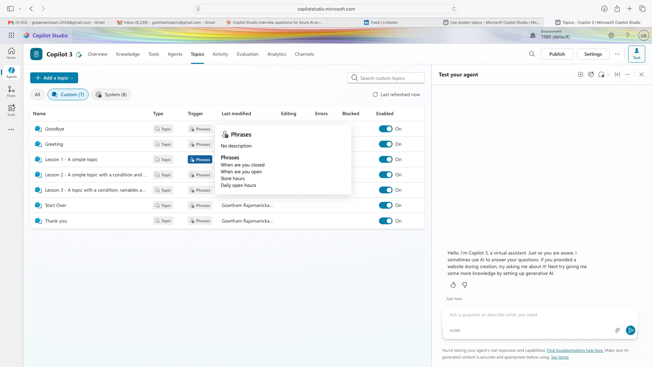Open the GR account avatar
Image resolution: width=652 pixels, height=367 pixels.
point(644,35)
